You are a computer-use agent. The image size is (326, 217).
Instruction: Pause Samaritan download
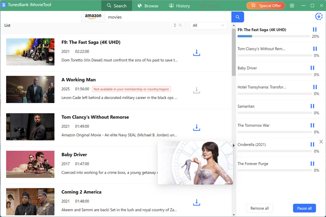tap(312, 106)
